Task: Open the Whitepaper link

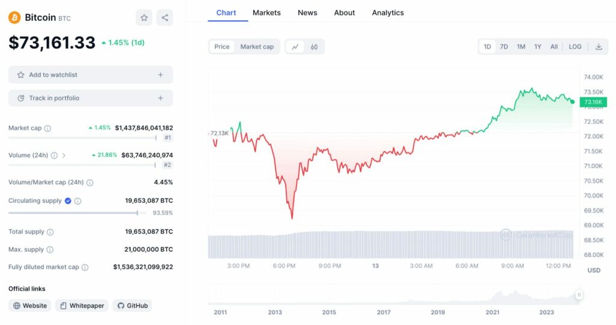Action: tap(81, 306)
